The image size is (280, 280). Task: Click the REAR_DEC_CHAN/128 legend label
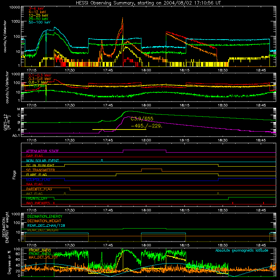tap(46, 225)
